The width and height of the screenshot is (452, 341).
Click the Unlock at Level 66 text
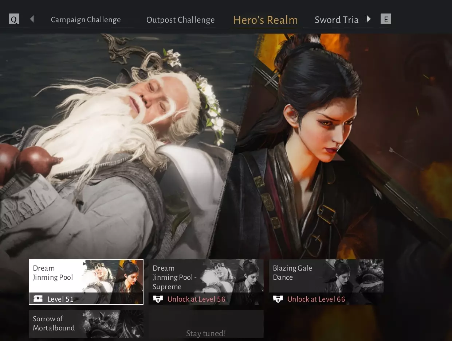[x=316, y=299]
